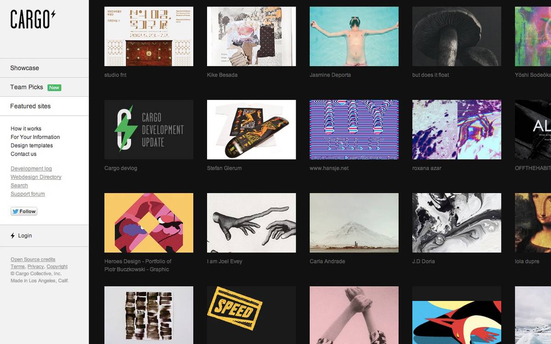Open the Cargo Development Update thumbnail
This screenshot has height=344, width=551.
[149, 129]
